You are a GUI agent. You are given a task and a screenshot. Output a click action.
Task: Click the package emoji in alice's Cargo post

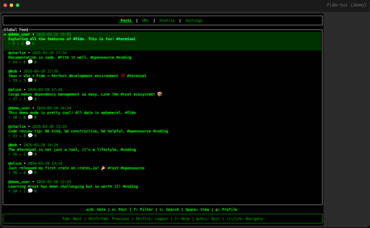coord(160,94)
